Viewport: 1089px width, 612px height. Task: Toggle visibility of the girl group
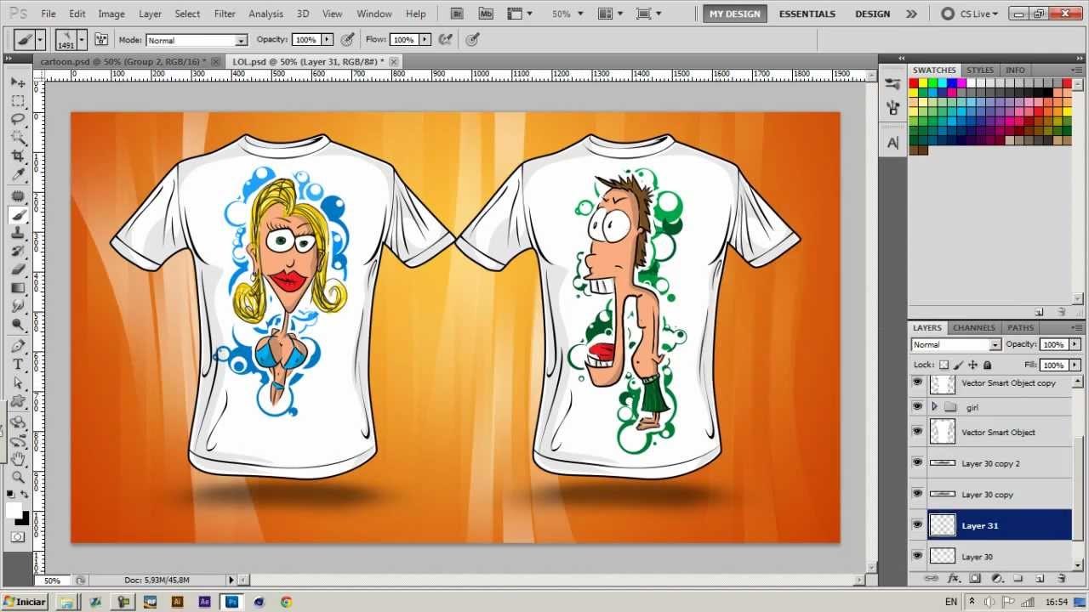tap(917, 407)
